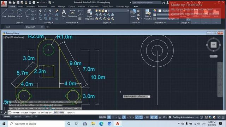Click the Rectangle tool in Draw panel
This screenshot has width=226, height=127.
pyautogui.click(x=33, y=11)
